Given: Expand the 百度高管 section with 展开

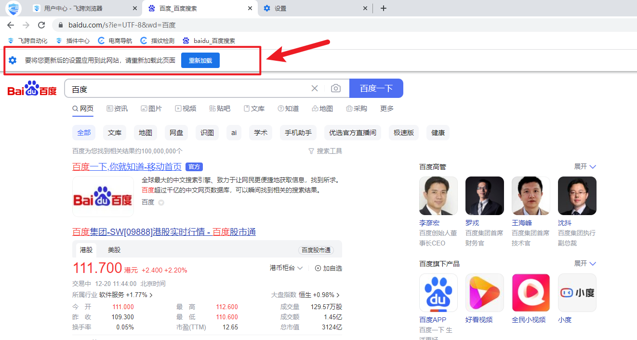Looking at the screenshot, I should pyautogui.click(x=585, y=166).
